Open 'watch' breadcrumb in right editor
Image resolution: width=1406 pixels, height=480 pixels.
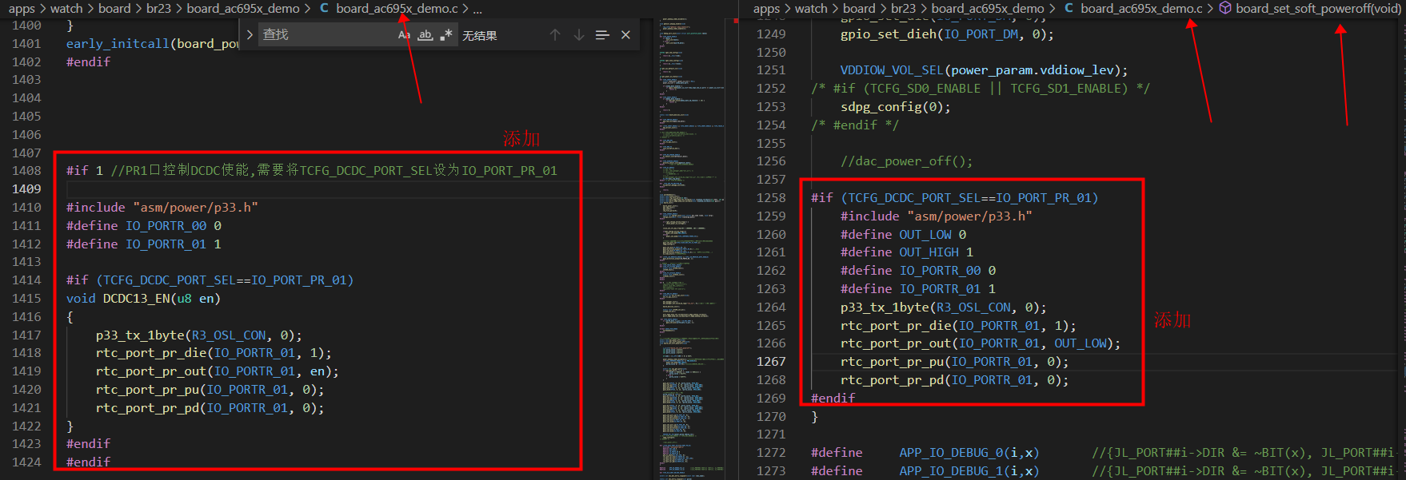tap(811, 9)
